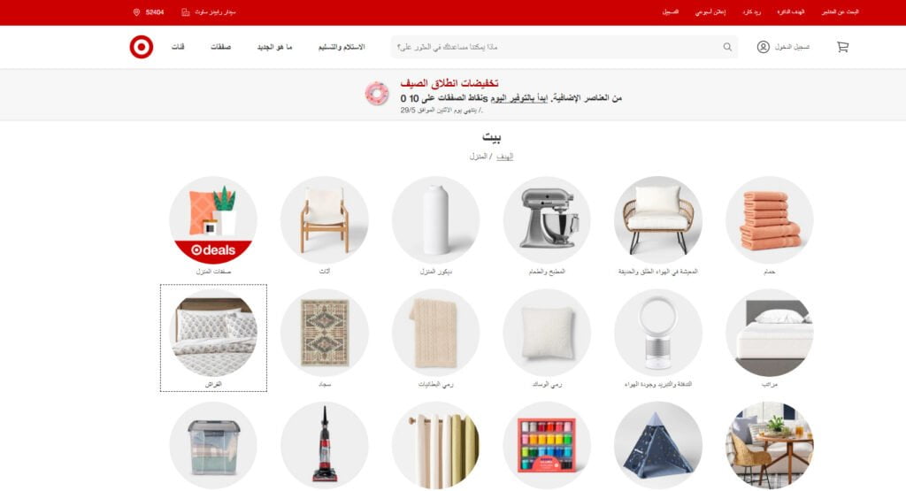This screenshot has width=906, height=491.
Task: Select the KitchenAid mixer kitchen category
Action: click(x=547, y=220)
